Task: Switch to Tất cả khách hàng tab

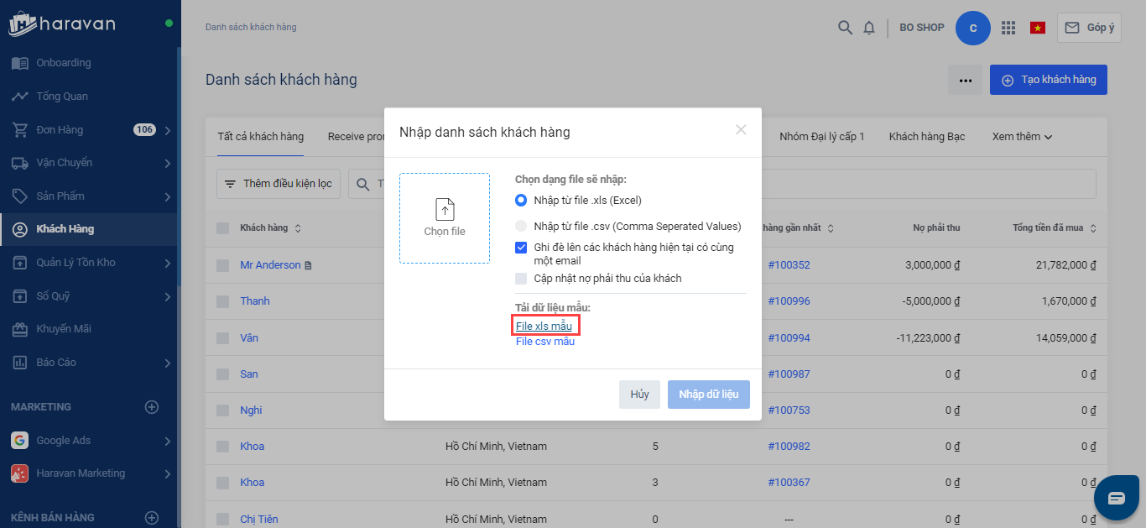Action: click(x=260, y=136)
